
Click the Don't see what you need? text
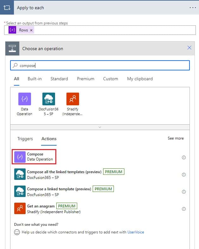point(36,225)
